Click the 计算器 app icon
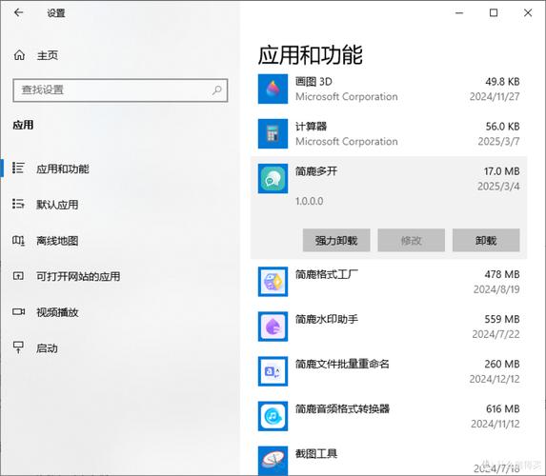 tap(273, 133)
